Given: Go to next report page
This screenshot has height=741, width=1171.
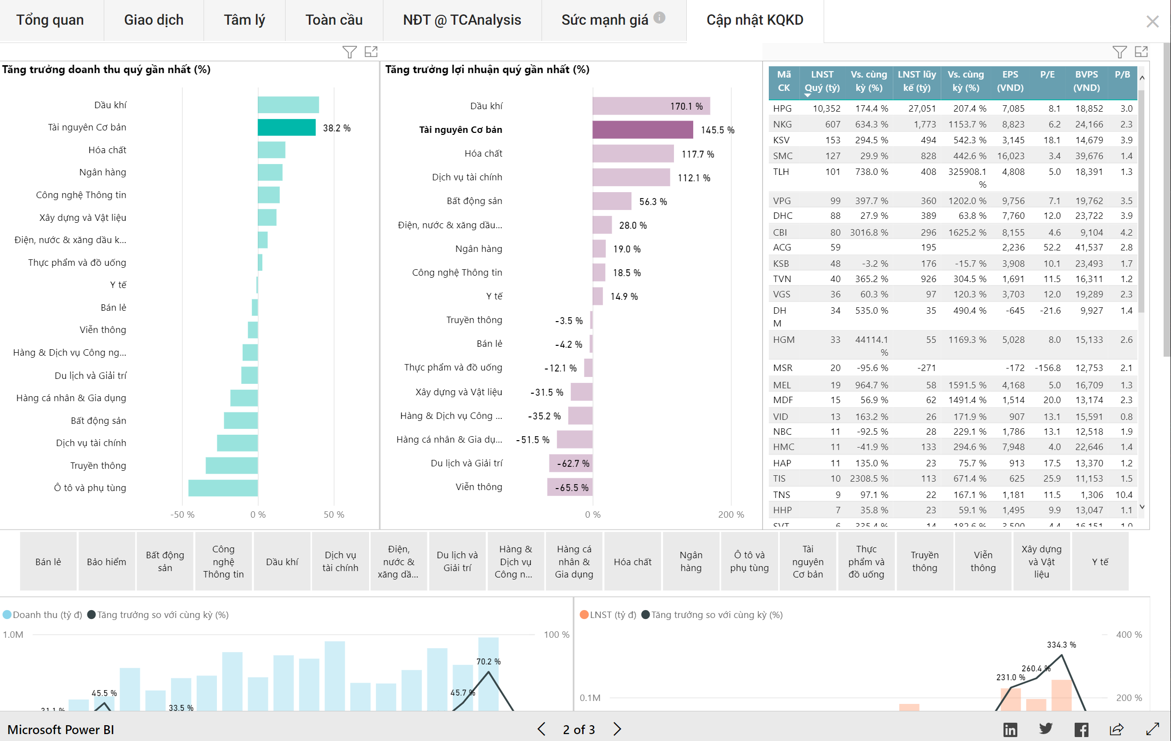Looking at the screenshot, I should (617, 729).
